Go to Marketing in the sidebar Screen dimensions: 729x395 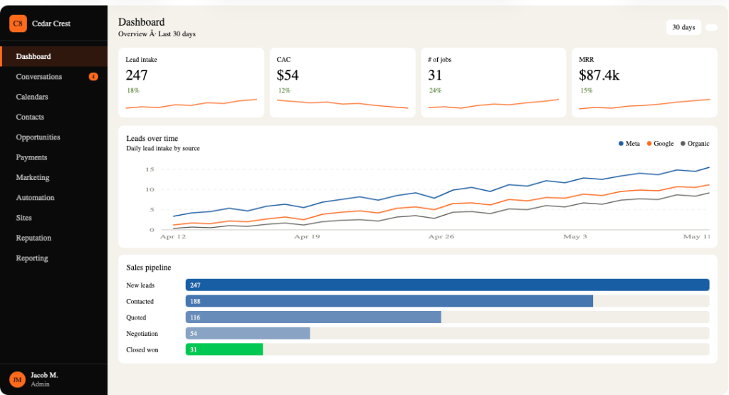click(x=54, y=177)
